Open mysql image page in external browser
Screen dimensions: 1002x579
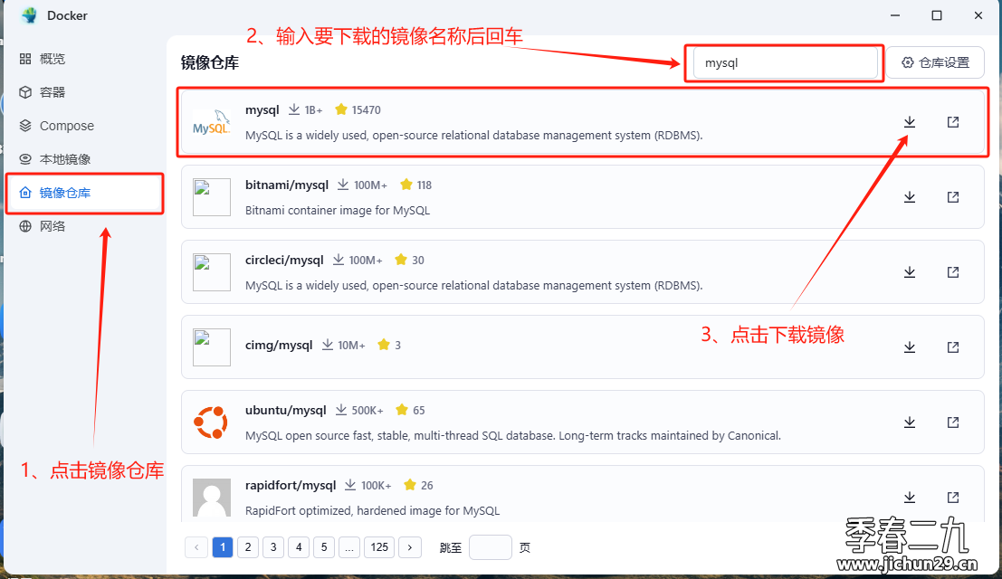[x=953, y=122]
